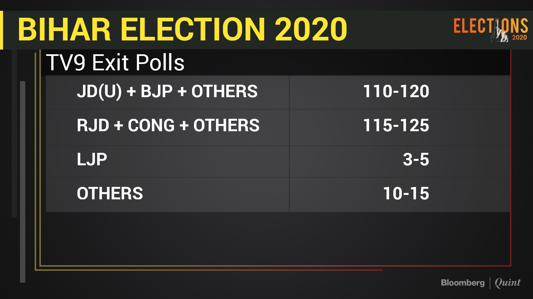The height and width of the screenshot is (299, 533).
Task: Select the JD(U) + BJP + OTHERS row label
Action: (x=167, y=91)
